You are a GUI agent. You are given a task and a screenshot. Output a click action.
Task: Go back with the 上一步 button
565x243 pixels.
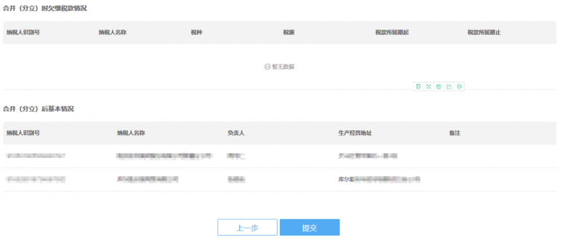[x=247, y=227]
